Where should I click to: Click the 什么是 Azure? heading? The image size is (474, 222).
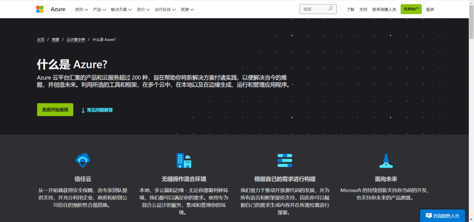[x=72, y=64]
